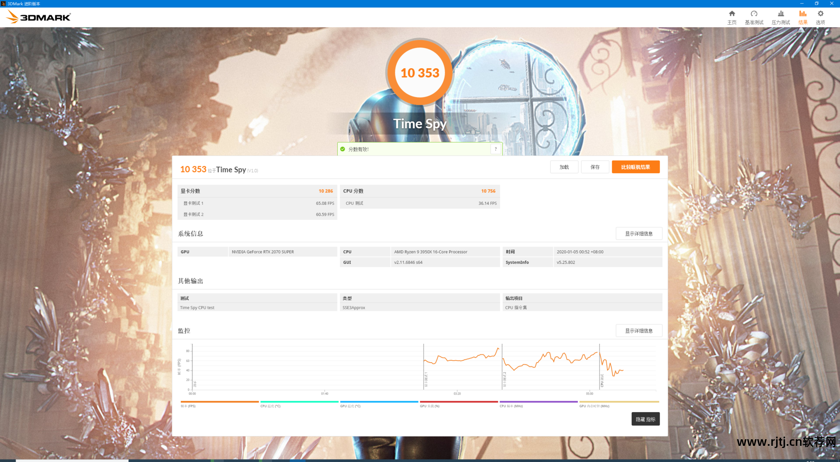Click the 监控 section heading
Screen dimensions: 840x462
tap(184, 331)
